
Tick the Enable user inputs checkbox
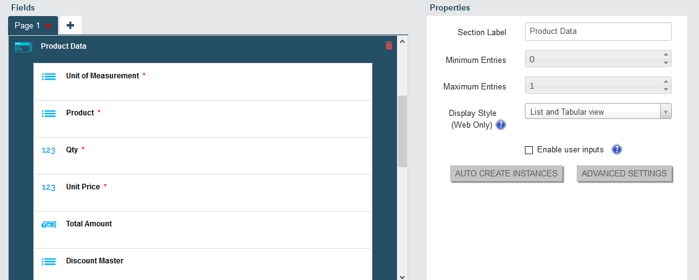pyautogui.click(x=529, y=150)
